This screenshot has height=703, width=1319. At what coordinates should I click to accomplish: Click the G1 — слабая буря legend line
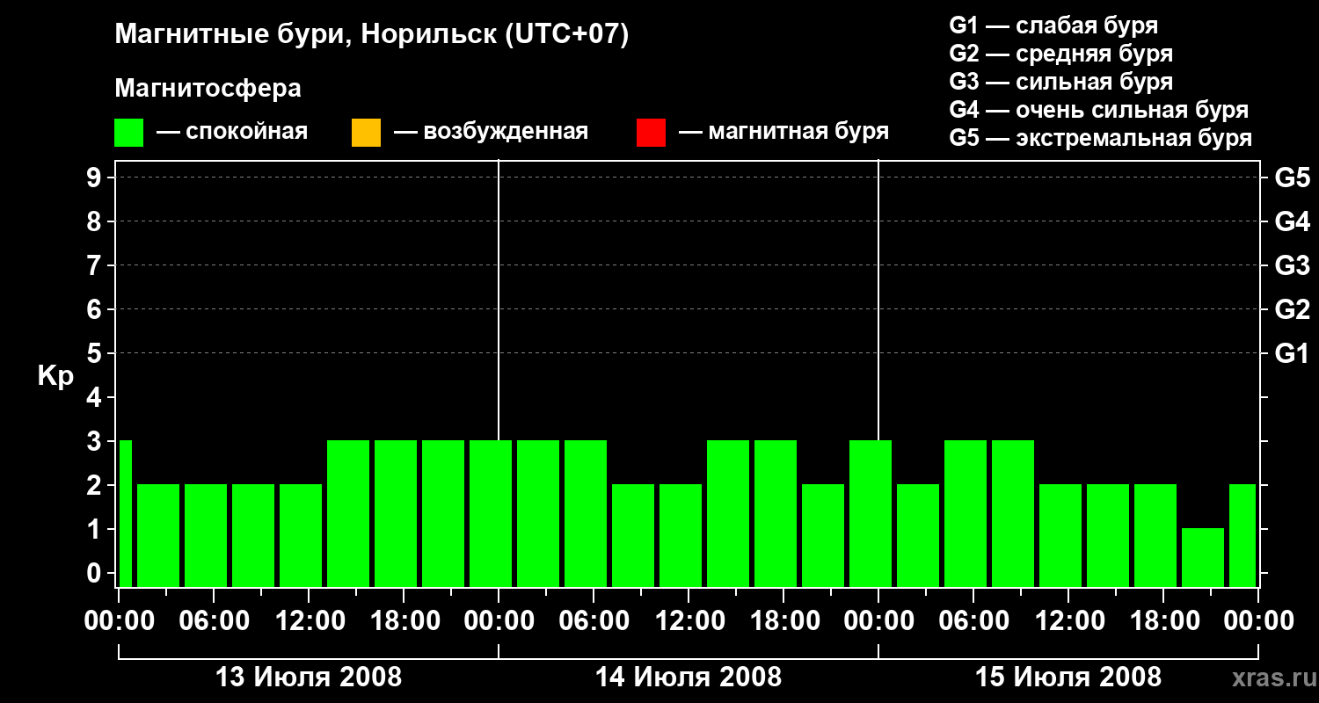[x=1053, y=25]
